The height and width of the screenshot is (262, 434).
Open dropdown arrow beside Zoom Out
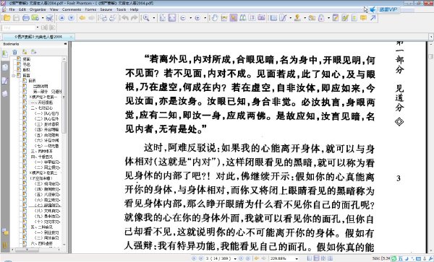click(191, 18)
